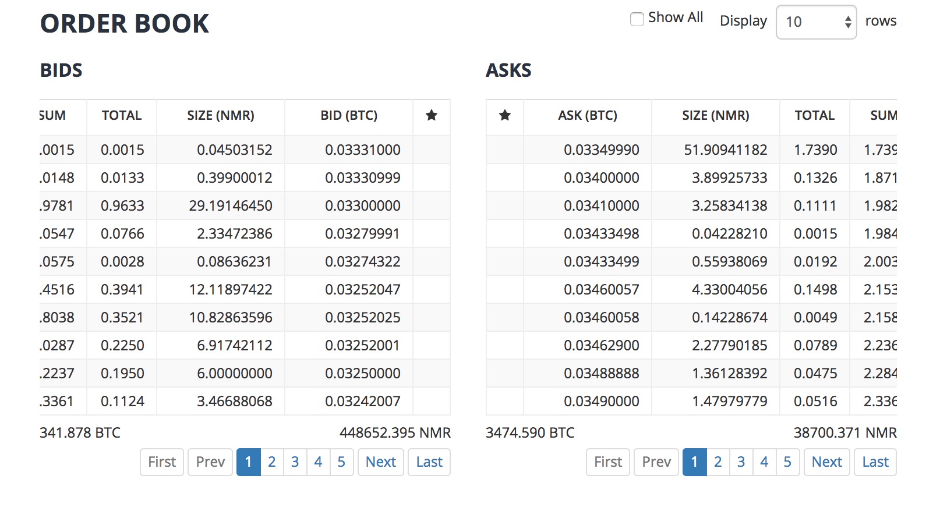This screenshot has width=933, height=511.
Task: Select bid price 0.03331000
Action: coord(363,150)
